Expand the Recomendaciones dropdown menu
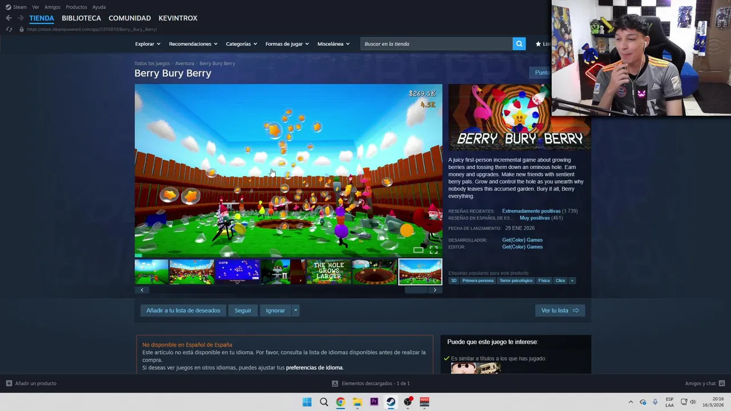The width and height of the screenshot is (731, 411). click(x=193, y=44)
